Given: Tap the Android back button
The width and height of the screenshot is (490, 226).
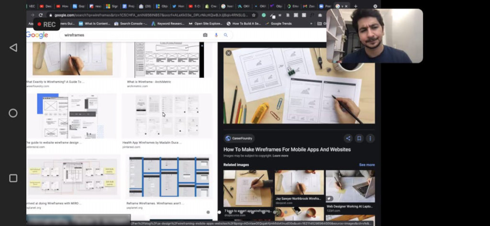Looking at the screenshot, I should (13, 47).
